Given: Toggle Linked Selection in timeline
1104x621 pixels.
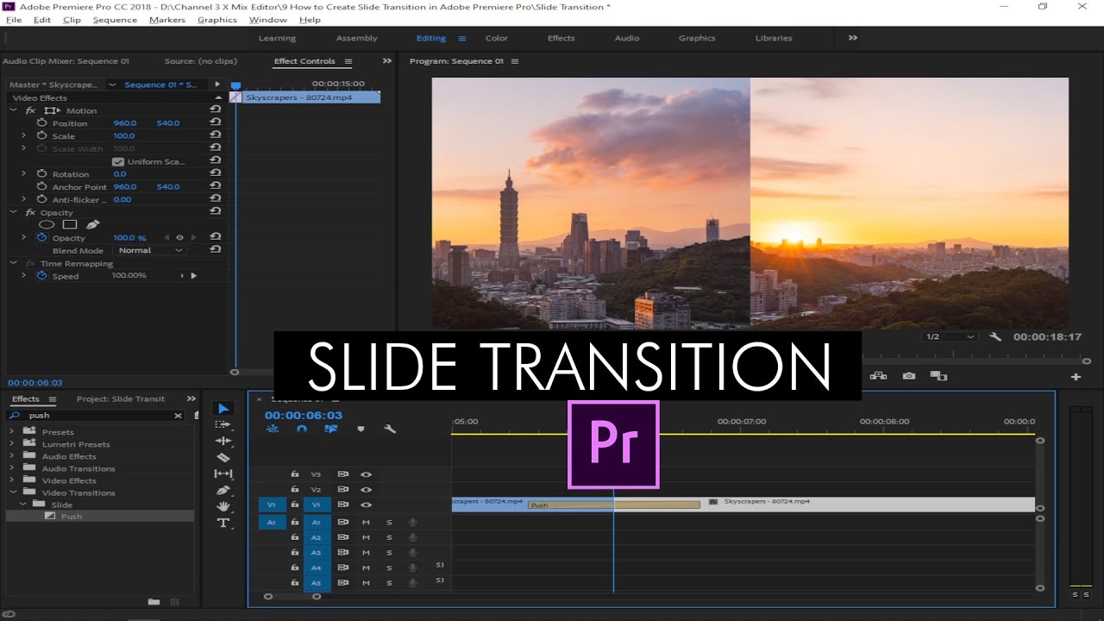Looking at the screenshot, I should pos(331,429).
